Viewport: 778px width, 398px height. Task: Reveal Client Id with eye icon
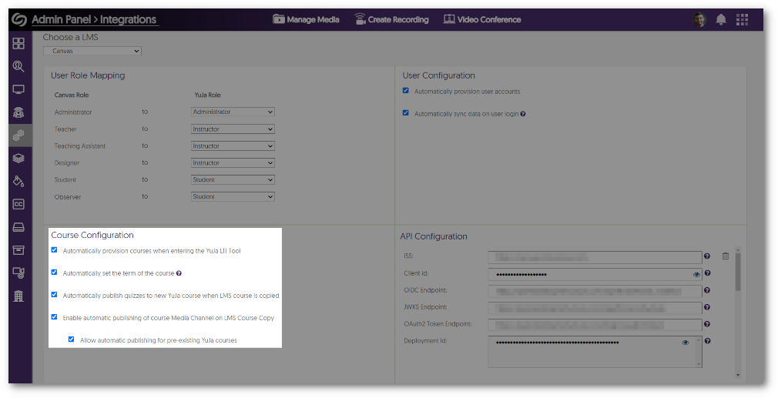tap(696, 274)
